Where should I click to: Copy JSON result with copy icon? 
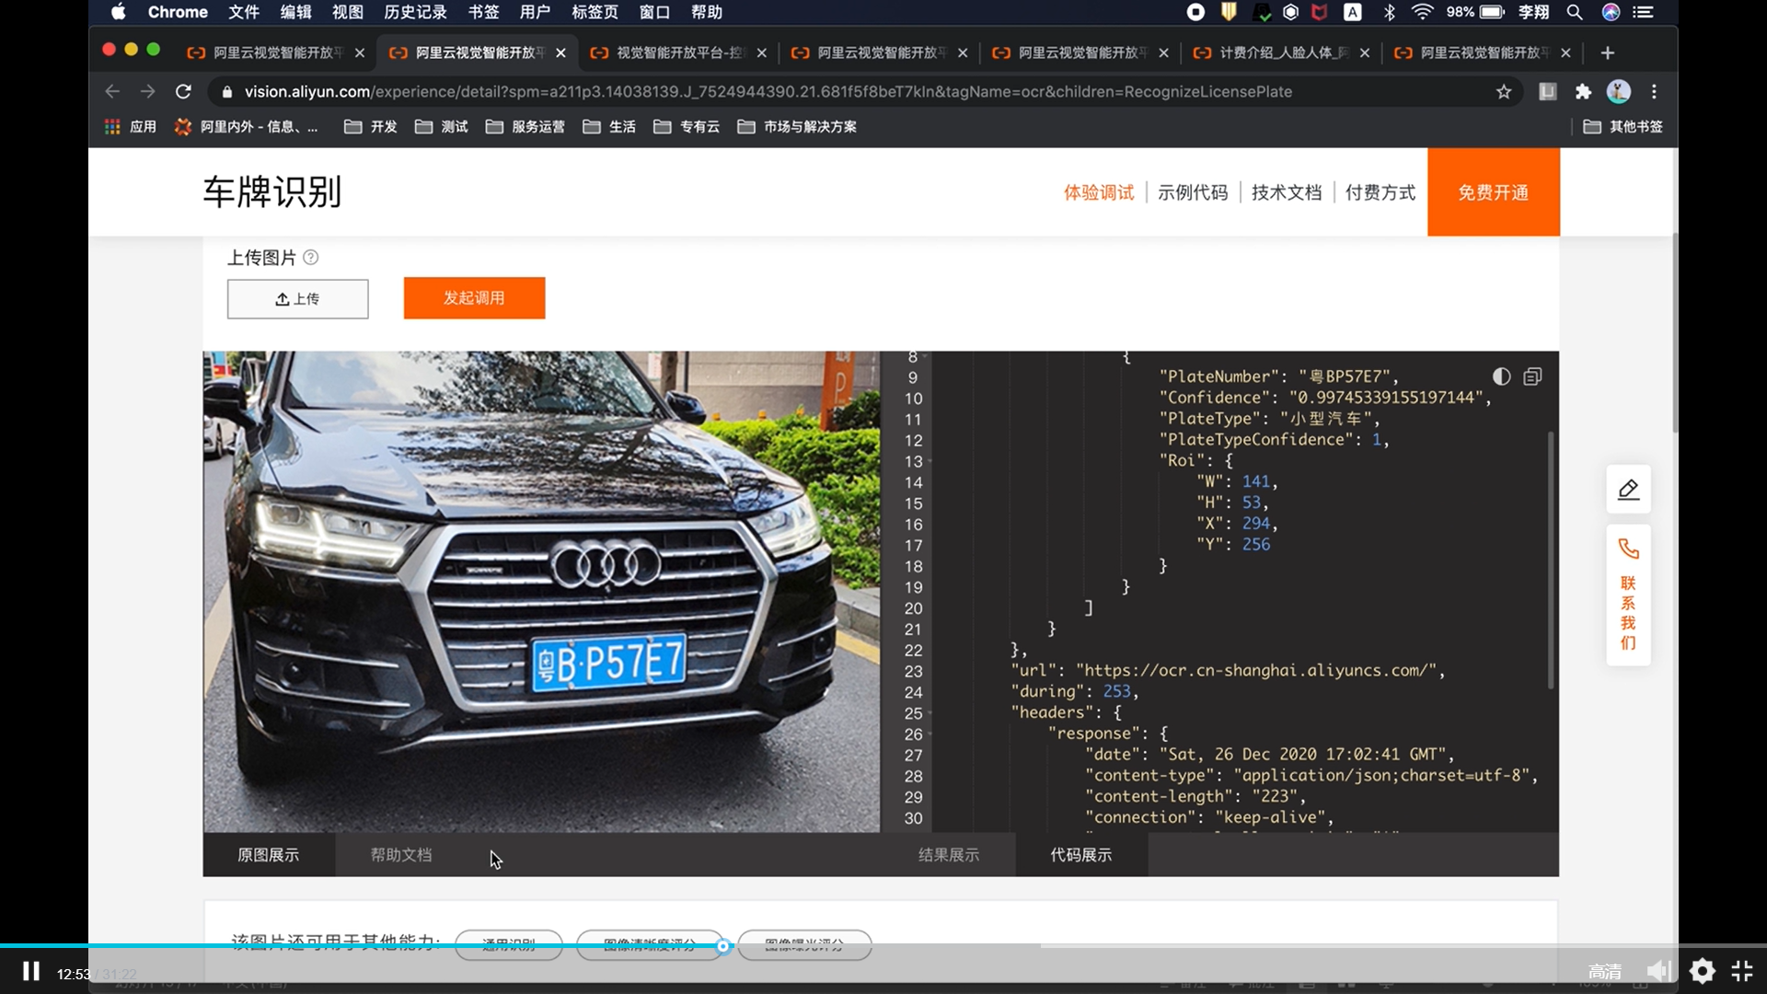[1532, 376]
